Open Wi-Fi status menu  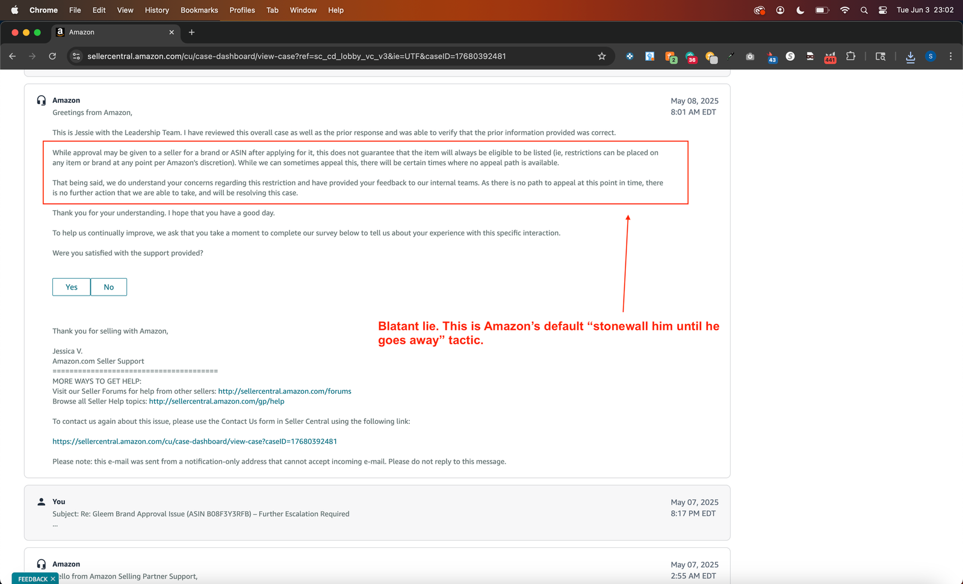[x=844, y=10]
